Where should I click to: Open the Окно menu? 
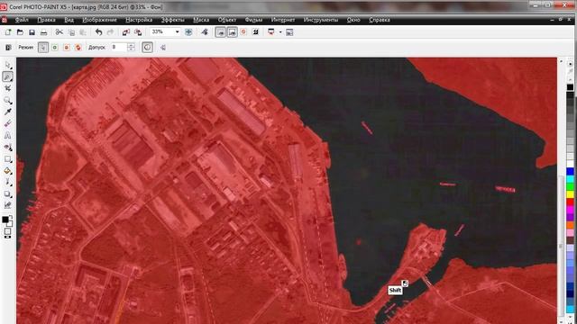353,20
